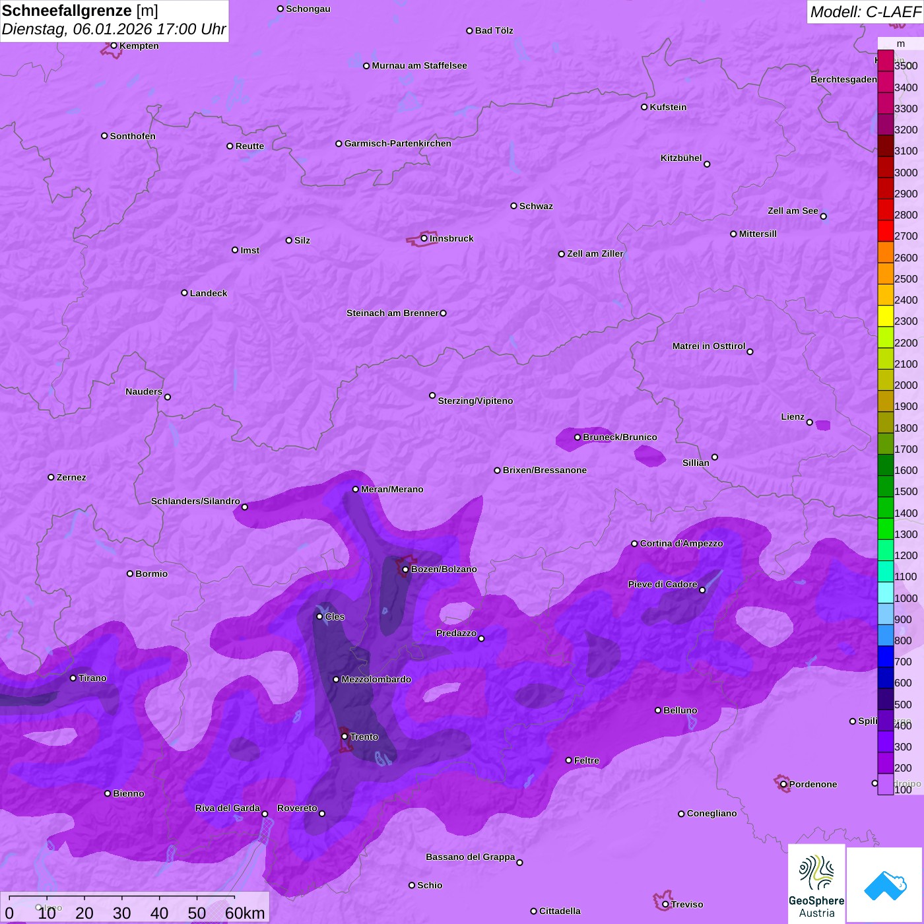Click the Schio label

430,885
